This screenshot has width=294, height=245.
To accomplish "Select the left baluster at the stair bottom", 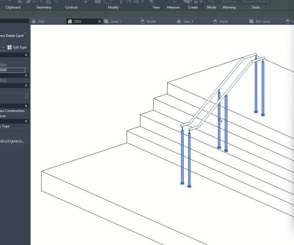I will point(182,157).
